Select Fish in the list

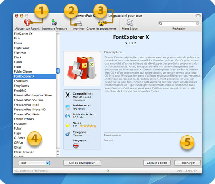coord(34,39)
